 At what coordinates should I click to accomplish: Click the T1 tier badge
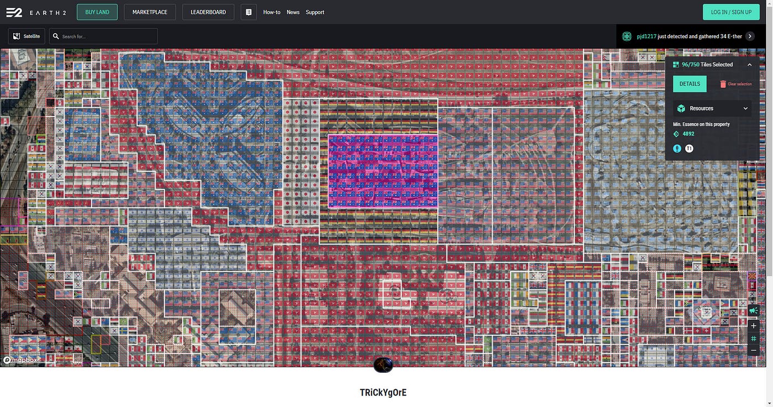tap(689, 149)
